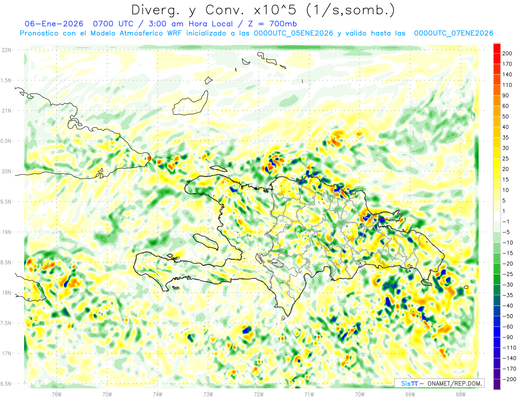This screenshot has height=400, width=517.
Task: Click the '19N' latitude label
Action: [6, 232]
